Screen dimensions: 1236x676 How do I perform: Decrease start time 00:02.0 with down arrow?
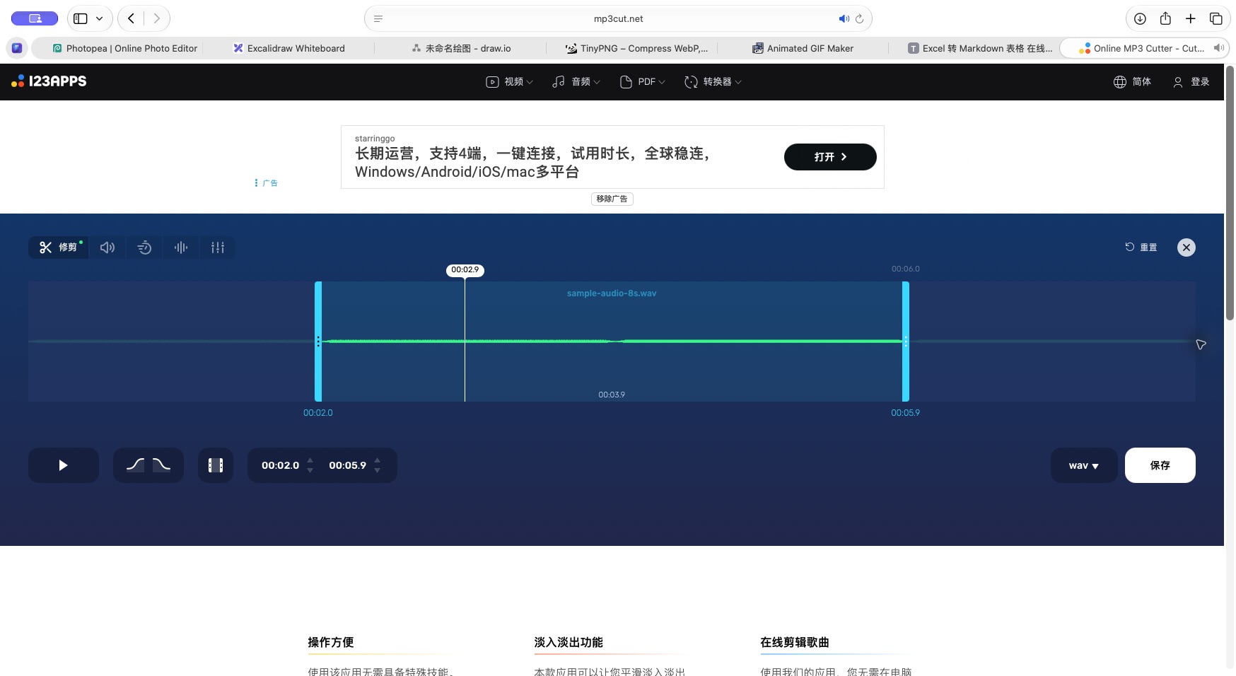(310, 470)
